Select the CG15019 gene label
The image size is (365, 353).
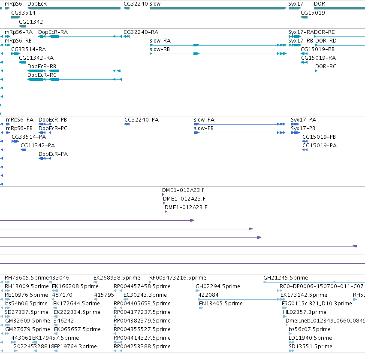313,12
